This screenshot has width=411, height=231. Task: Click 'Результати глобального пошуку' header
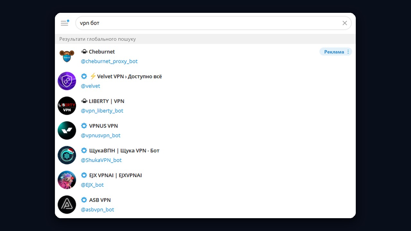98,39
